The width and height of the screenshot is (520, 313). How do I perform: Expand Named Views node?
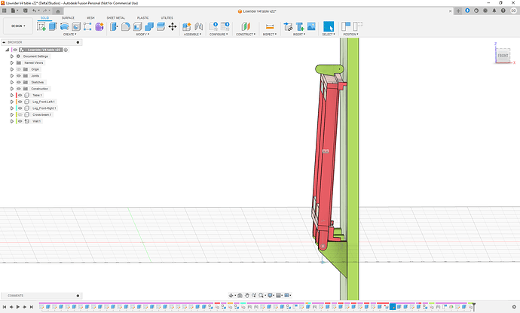[12, 62]
